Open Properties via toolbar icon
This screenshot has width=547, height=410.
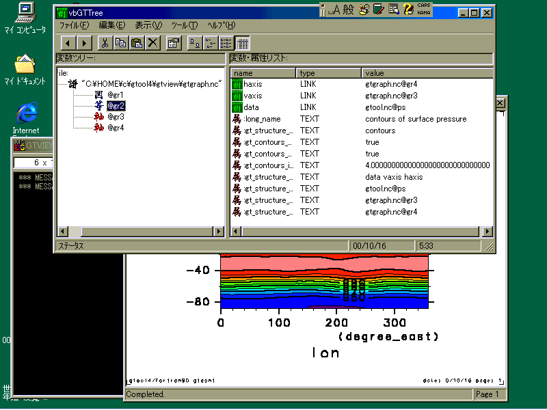(174, 43)
